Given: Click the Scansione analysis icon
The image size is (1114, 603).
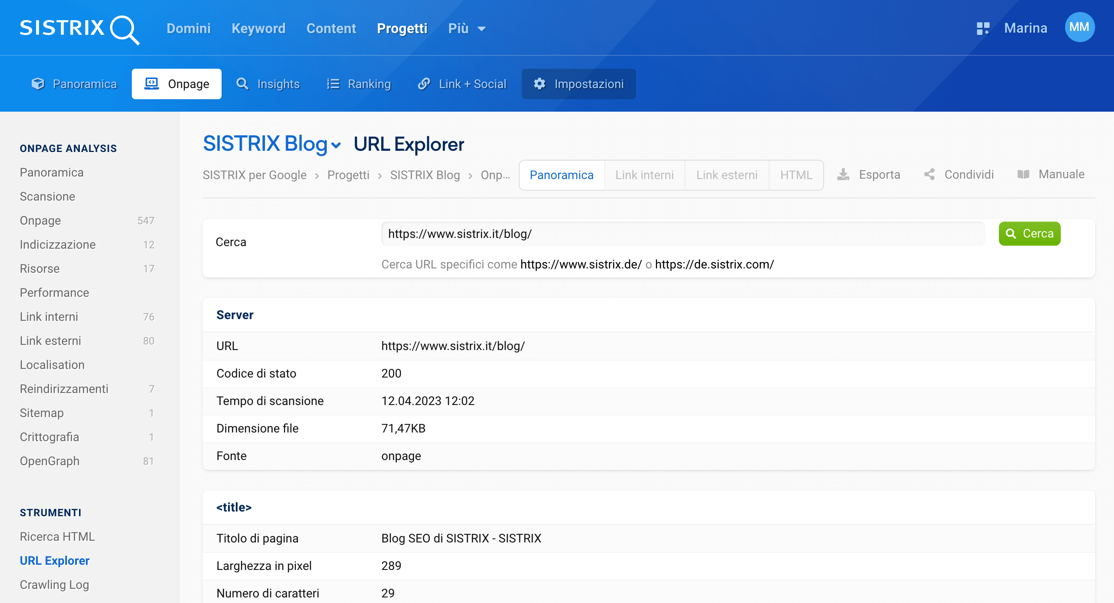Looking at the screenshot, I should pyautogui.click(x=48, y=196).
